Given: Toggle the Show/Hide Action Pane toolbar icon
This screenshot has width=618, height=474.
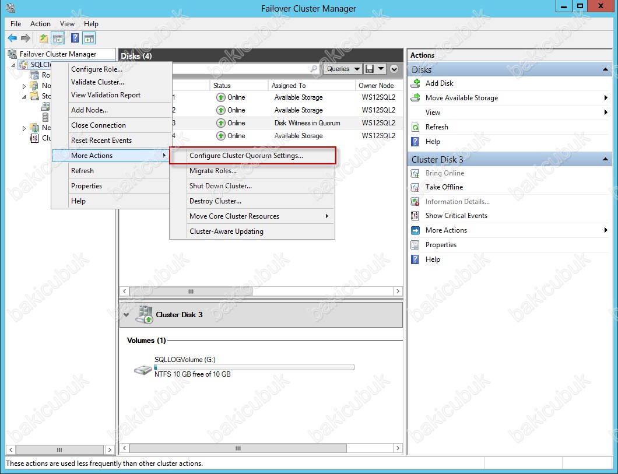Looking at the screenshot, I should point(89,38).
